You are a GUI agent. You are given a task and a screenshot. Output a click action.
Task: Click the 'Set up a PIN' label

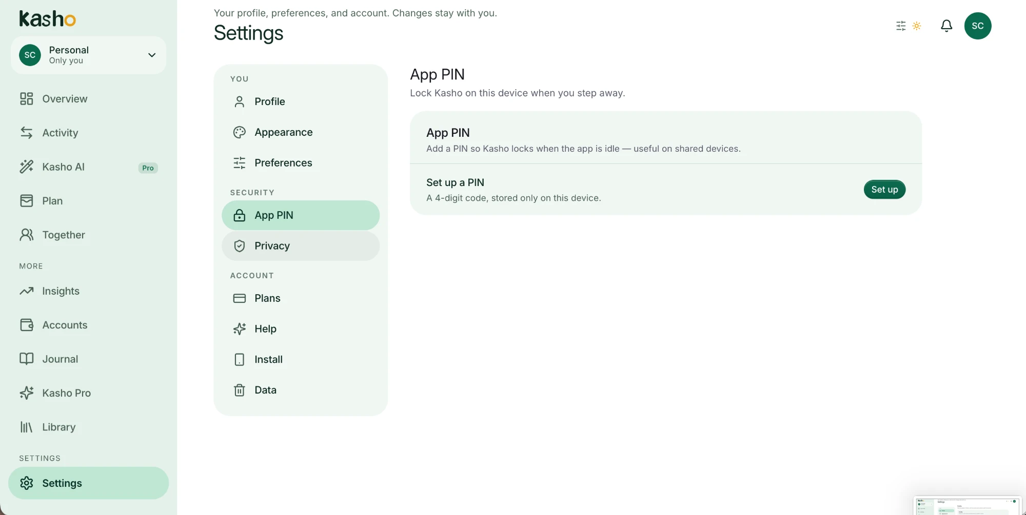point(455,182)
